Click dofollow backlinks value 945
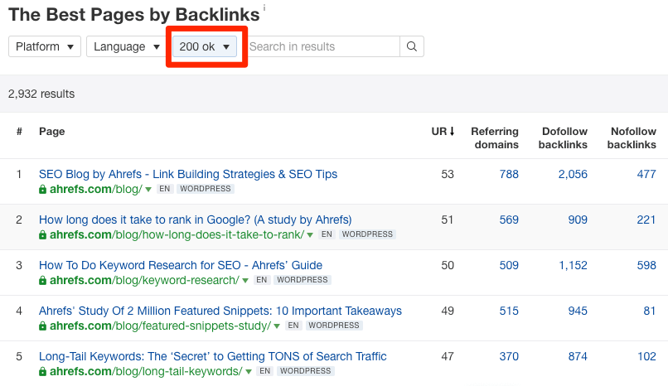668x386 pixels. [578, 311]
